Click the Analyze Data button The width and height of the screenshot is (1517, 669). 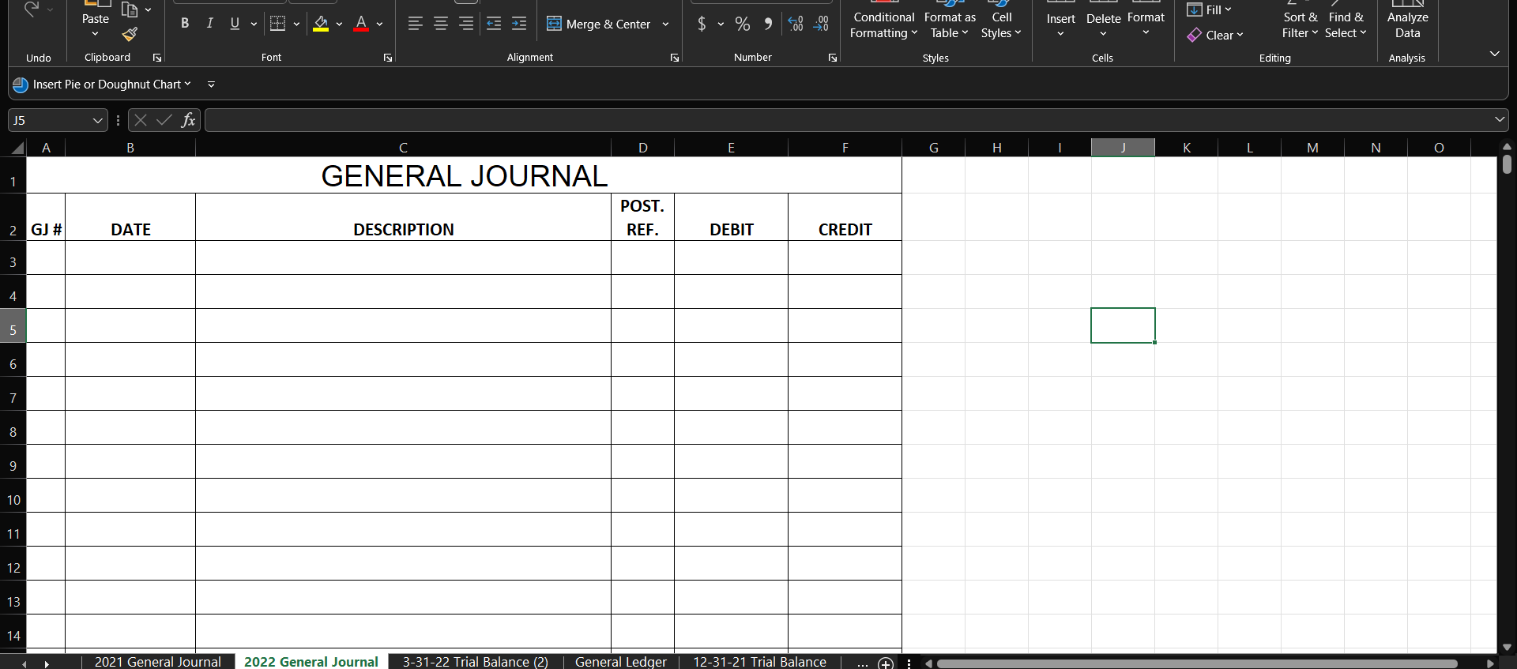(x=1407, y=24)
